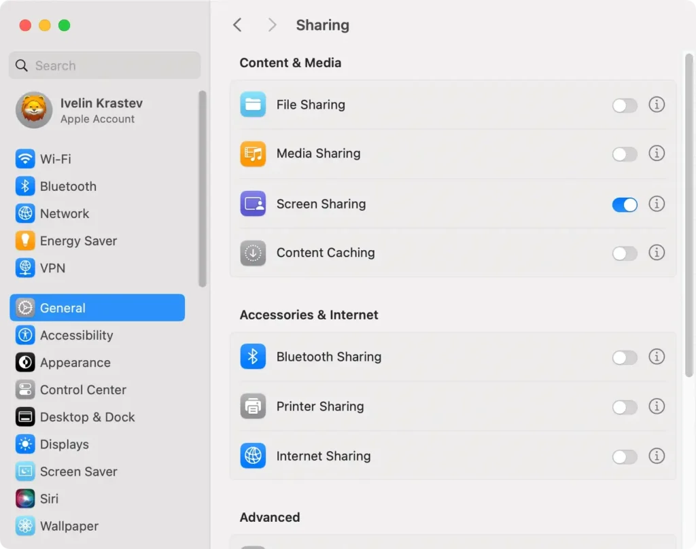Turn on Bluetooth Sharing switch
696x549 pixels.
625,357
